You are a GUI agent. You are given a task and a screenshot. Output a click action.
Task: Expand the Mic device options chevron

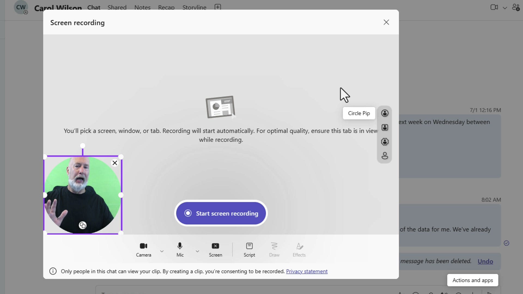(197, 251)
